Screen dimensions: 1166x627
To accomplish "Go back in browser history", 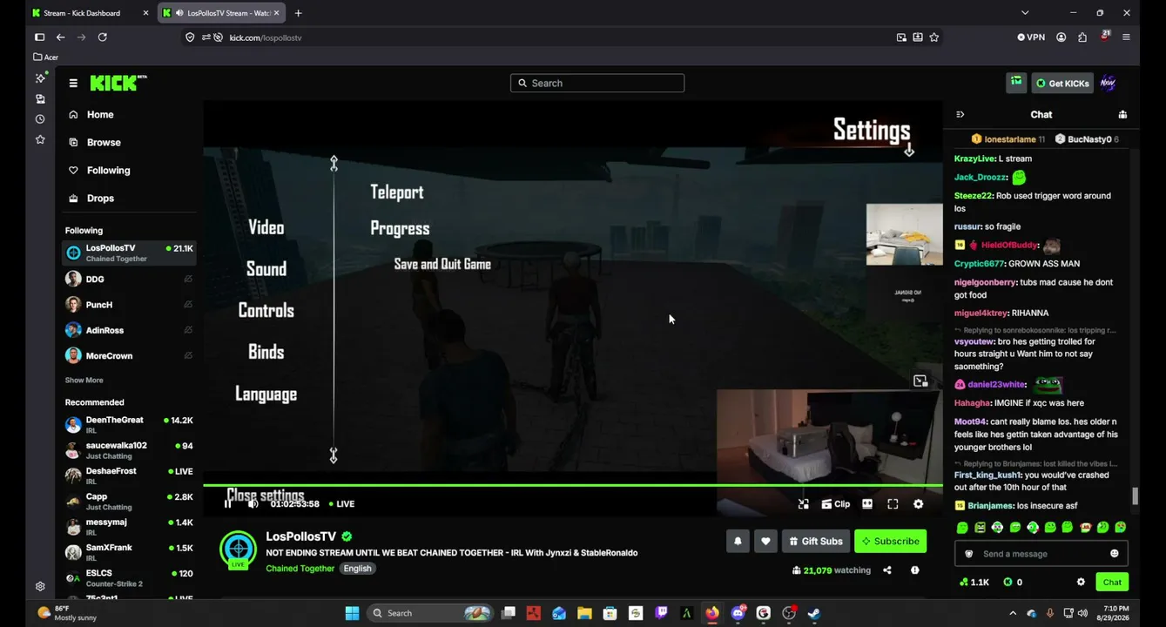I will tap(60, 37).
